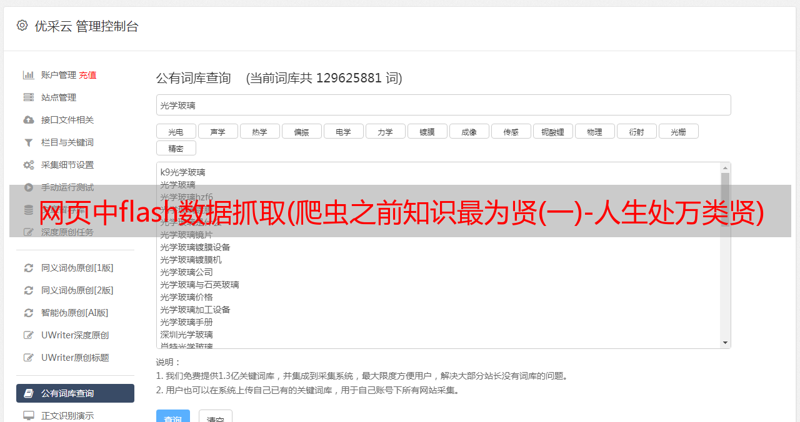This screenshot has height=422, width=800.
Task: Click the results list scrollbar up arrow
Action: 725,168
